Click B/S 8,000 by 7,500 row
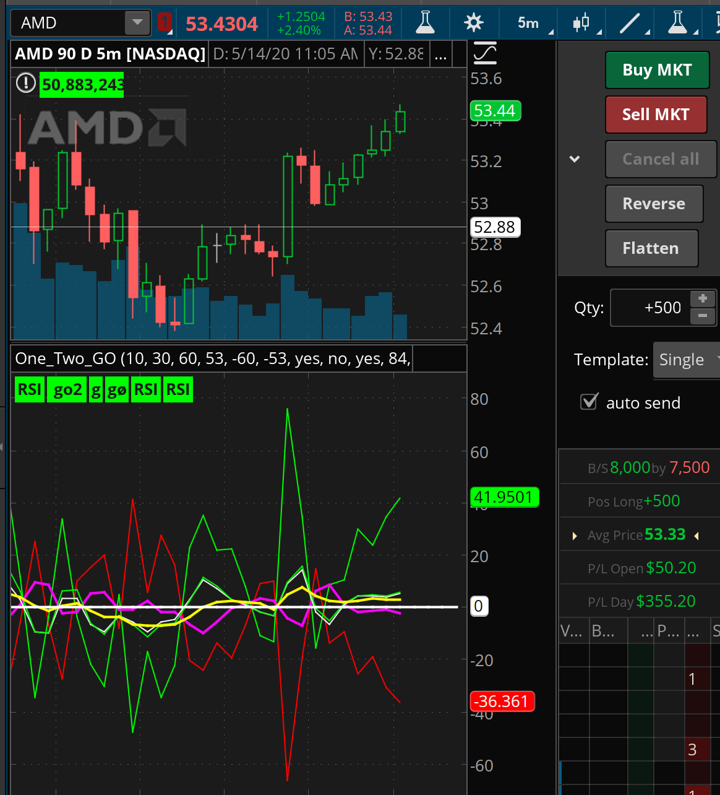 pos(640,467)
